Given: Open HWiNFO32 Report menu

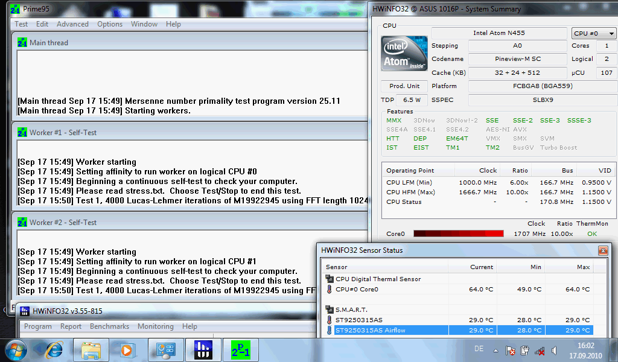Looking at the screenshot, I should [71, 326].
